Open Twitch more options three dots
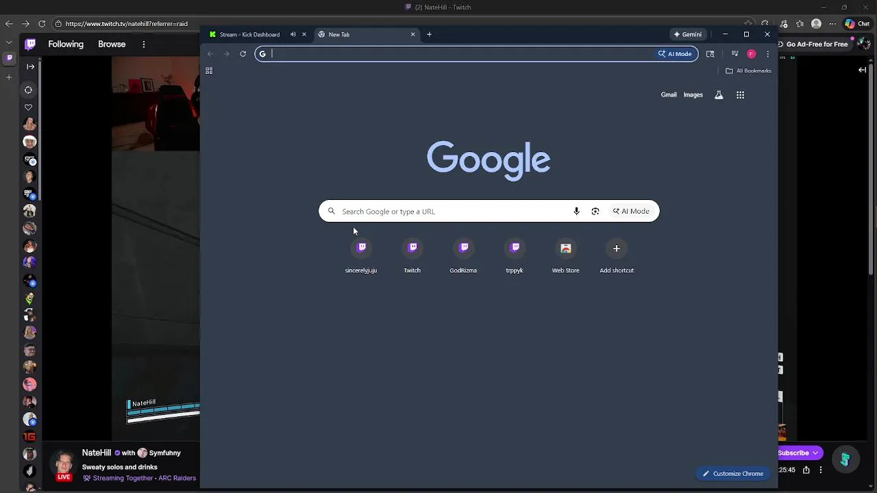 pyautogui.click(x=143, y=44)
